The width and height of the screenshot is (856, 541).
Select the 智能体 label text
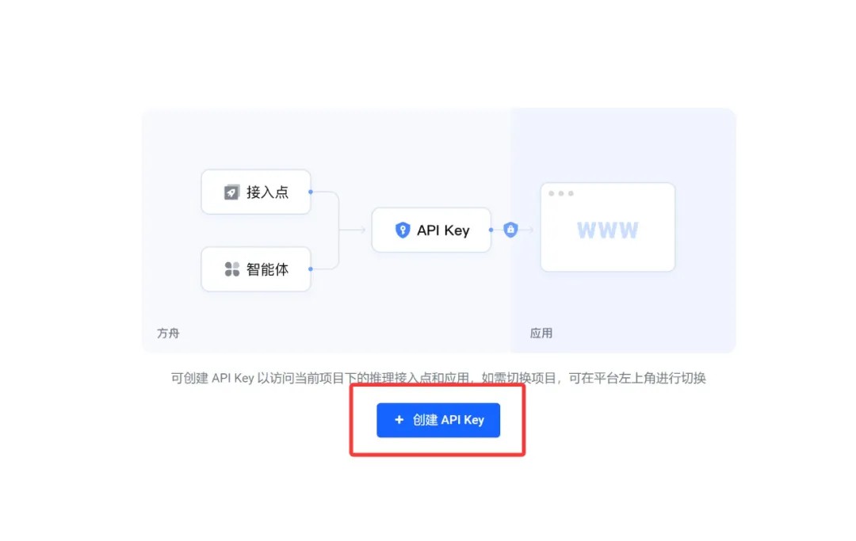click(x=268, y=269)
